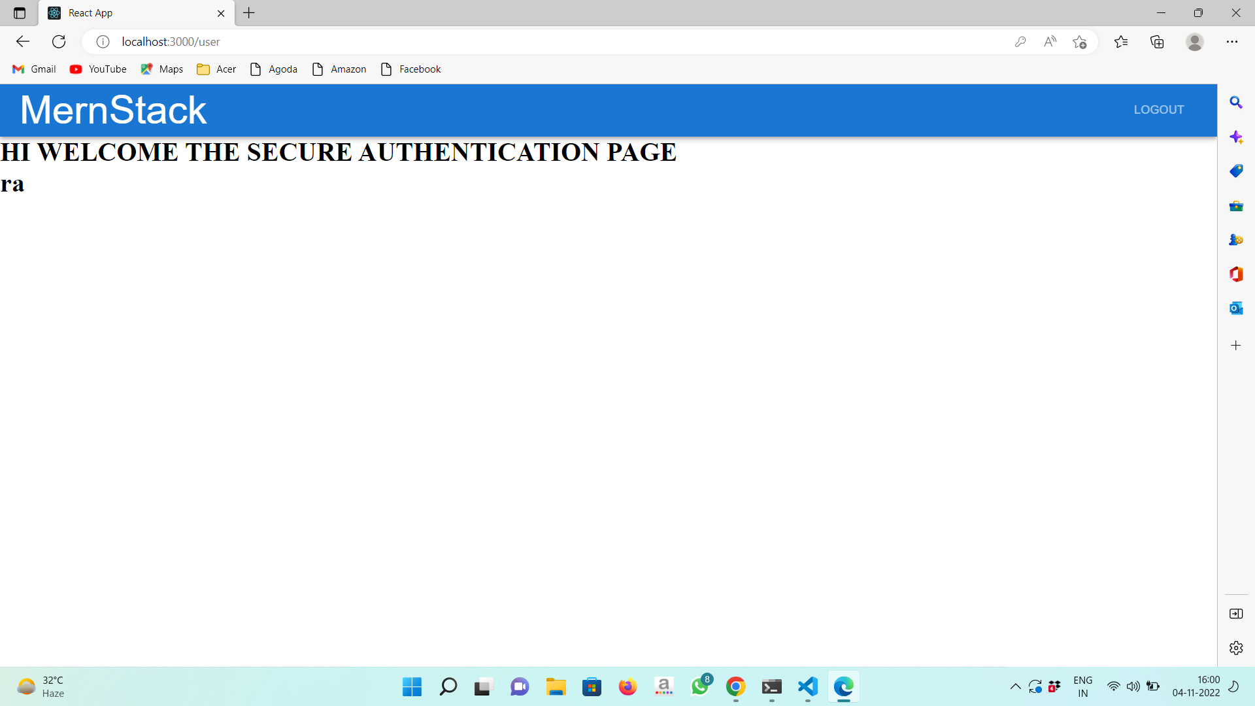Open the volume control slider
This screenshot has height=706, width=1255.
pos(1133,686)
